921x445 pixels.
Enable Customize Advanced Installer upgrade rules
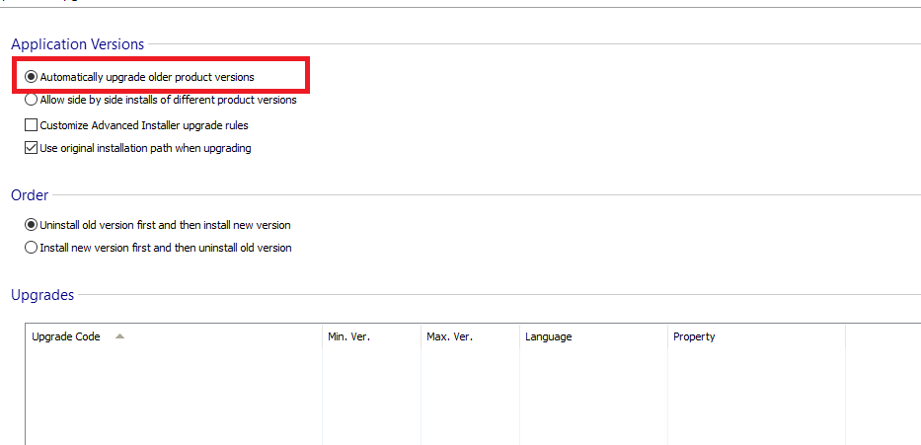pos(32,125)
